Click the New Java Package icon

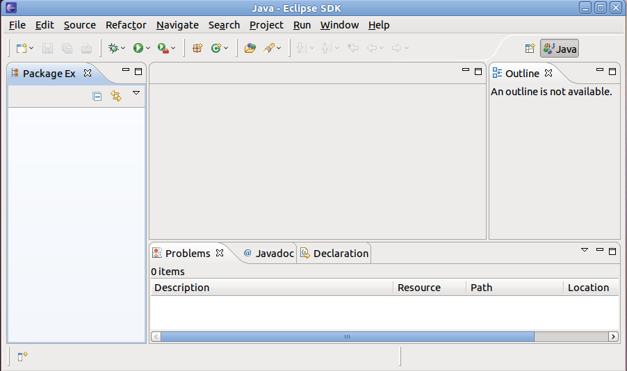pos(197,49)
